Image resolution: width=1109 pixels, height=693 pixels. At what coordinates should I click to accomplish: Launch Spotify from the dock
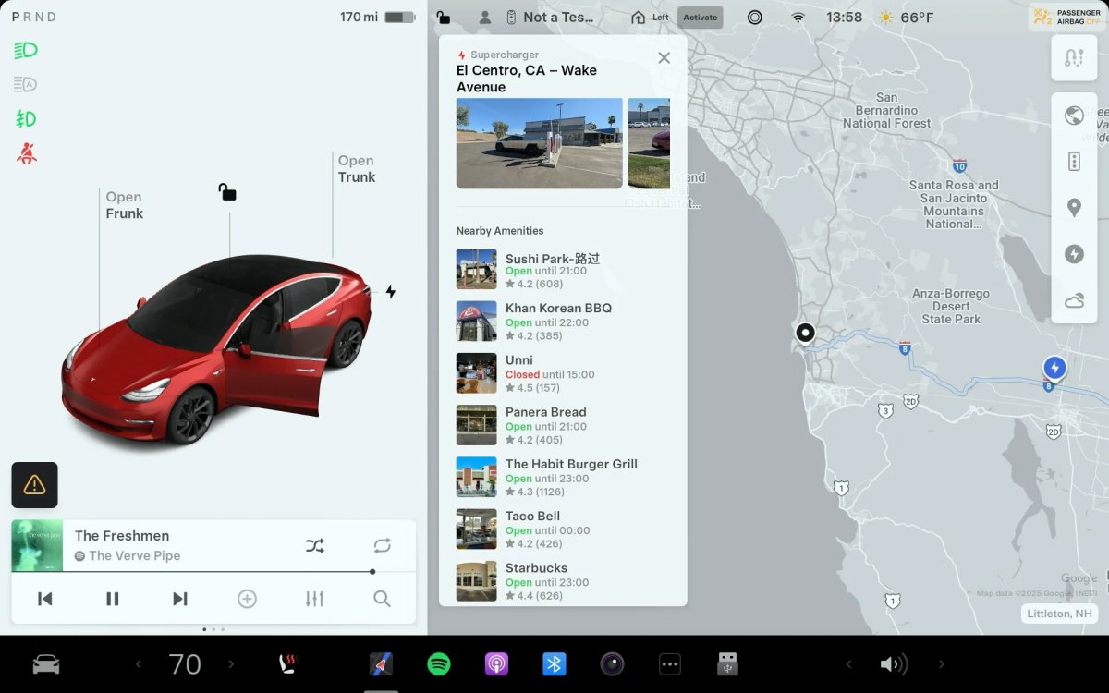pyautogui.click(x=439, y=664)
